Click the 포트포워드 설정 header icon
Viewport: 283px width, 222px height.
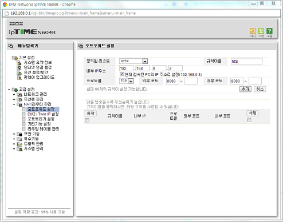pos(81,46)
